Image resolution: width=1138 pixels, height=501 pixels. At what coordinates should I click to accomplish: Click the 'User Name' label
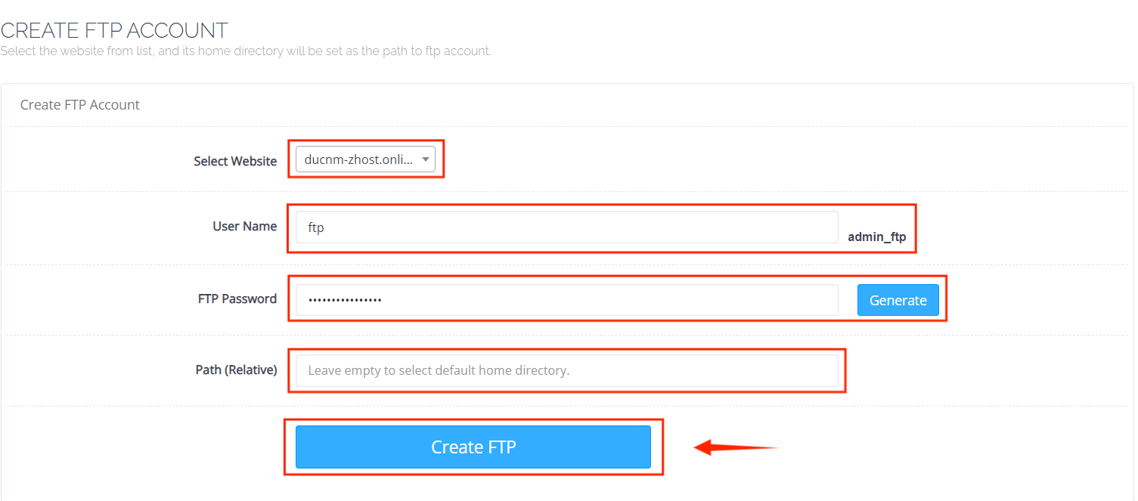(244, 226)
